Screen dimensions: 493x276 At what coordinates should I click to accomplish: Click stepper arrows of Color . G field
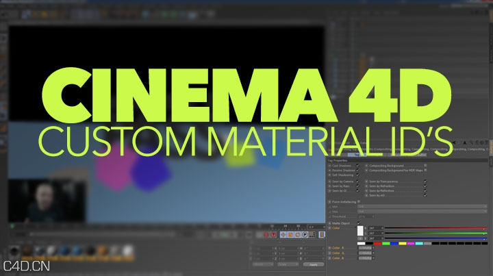click(373, 253)
